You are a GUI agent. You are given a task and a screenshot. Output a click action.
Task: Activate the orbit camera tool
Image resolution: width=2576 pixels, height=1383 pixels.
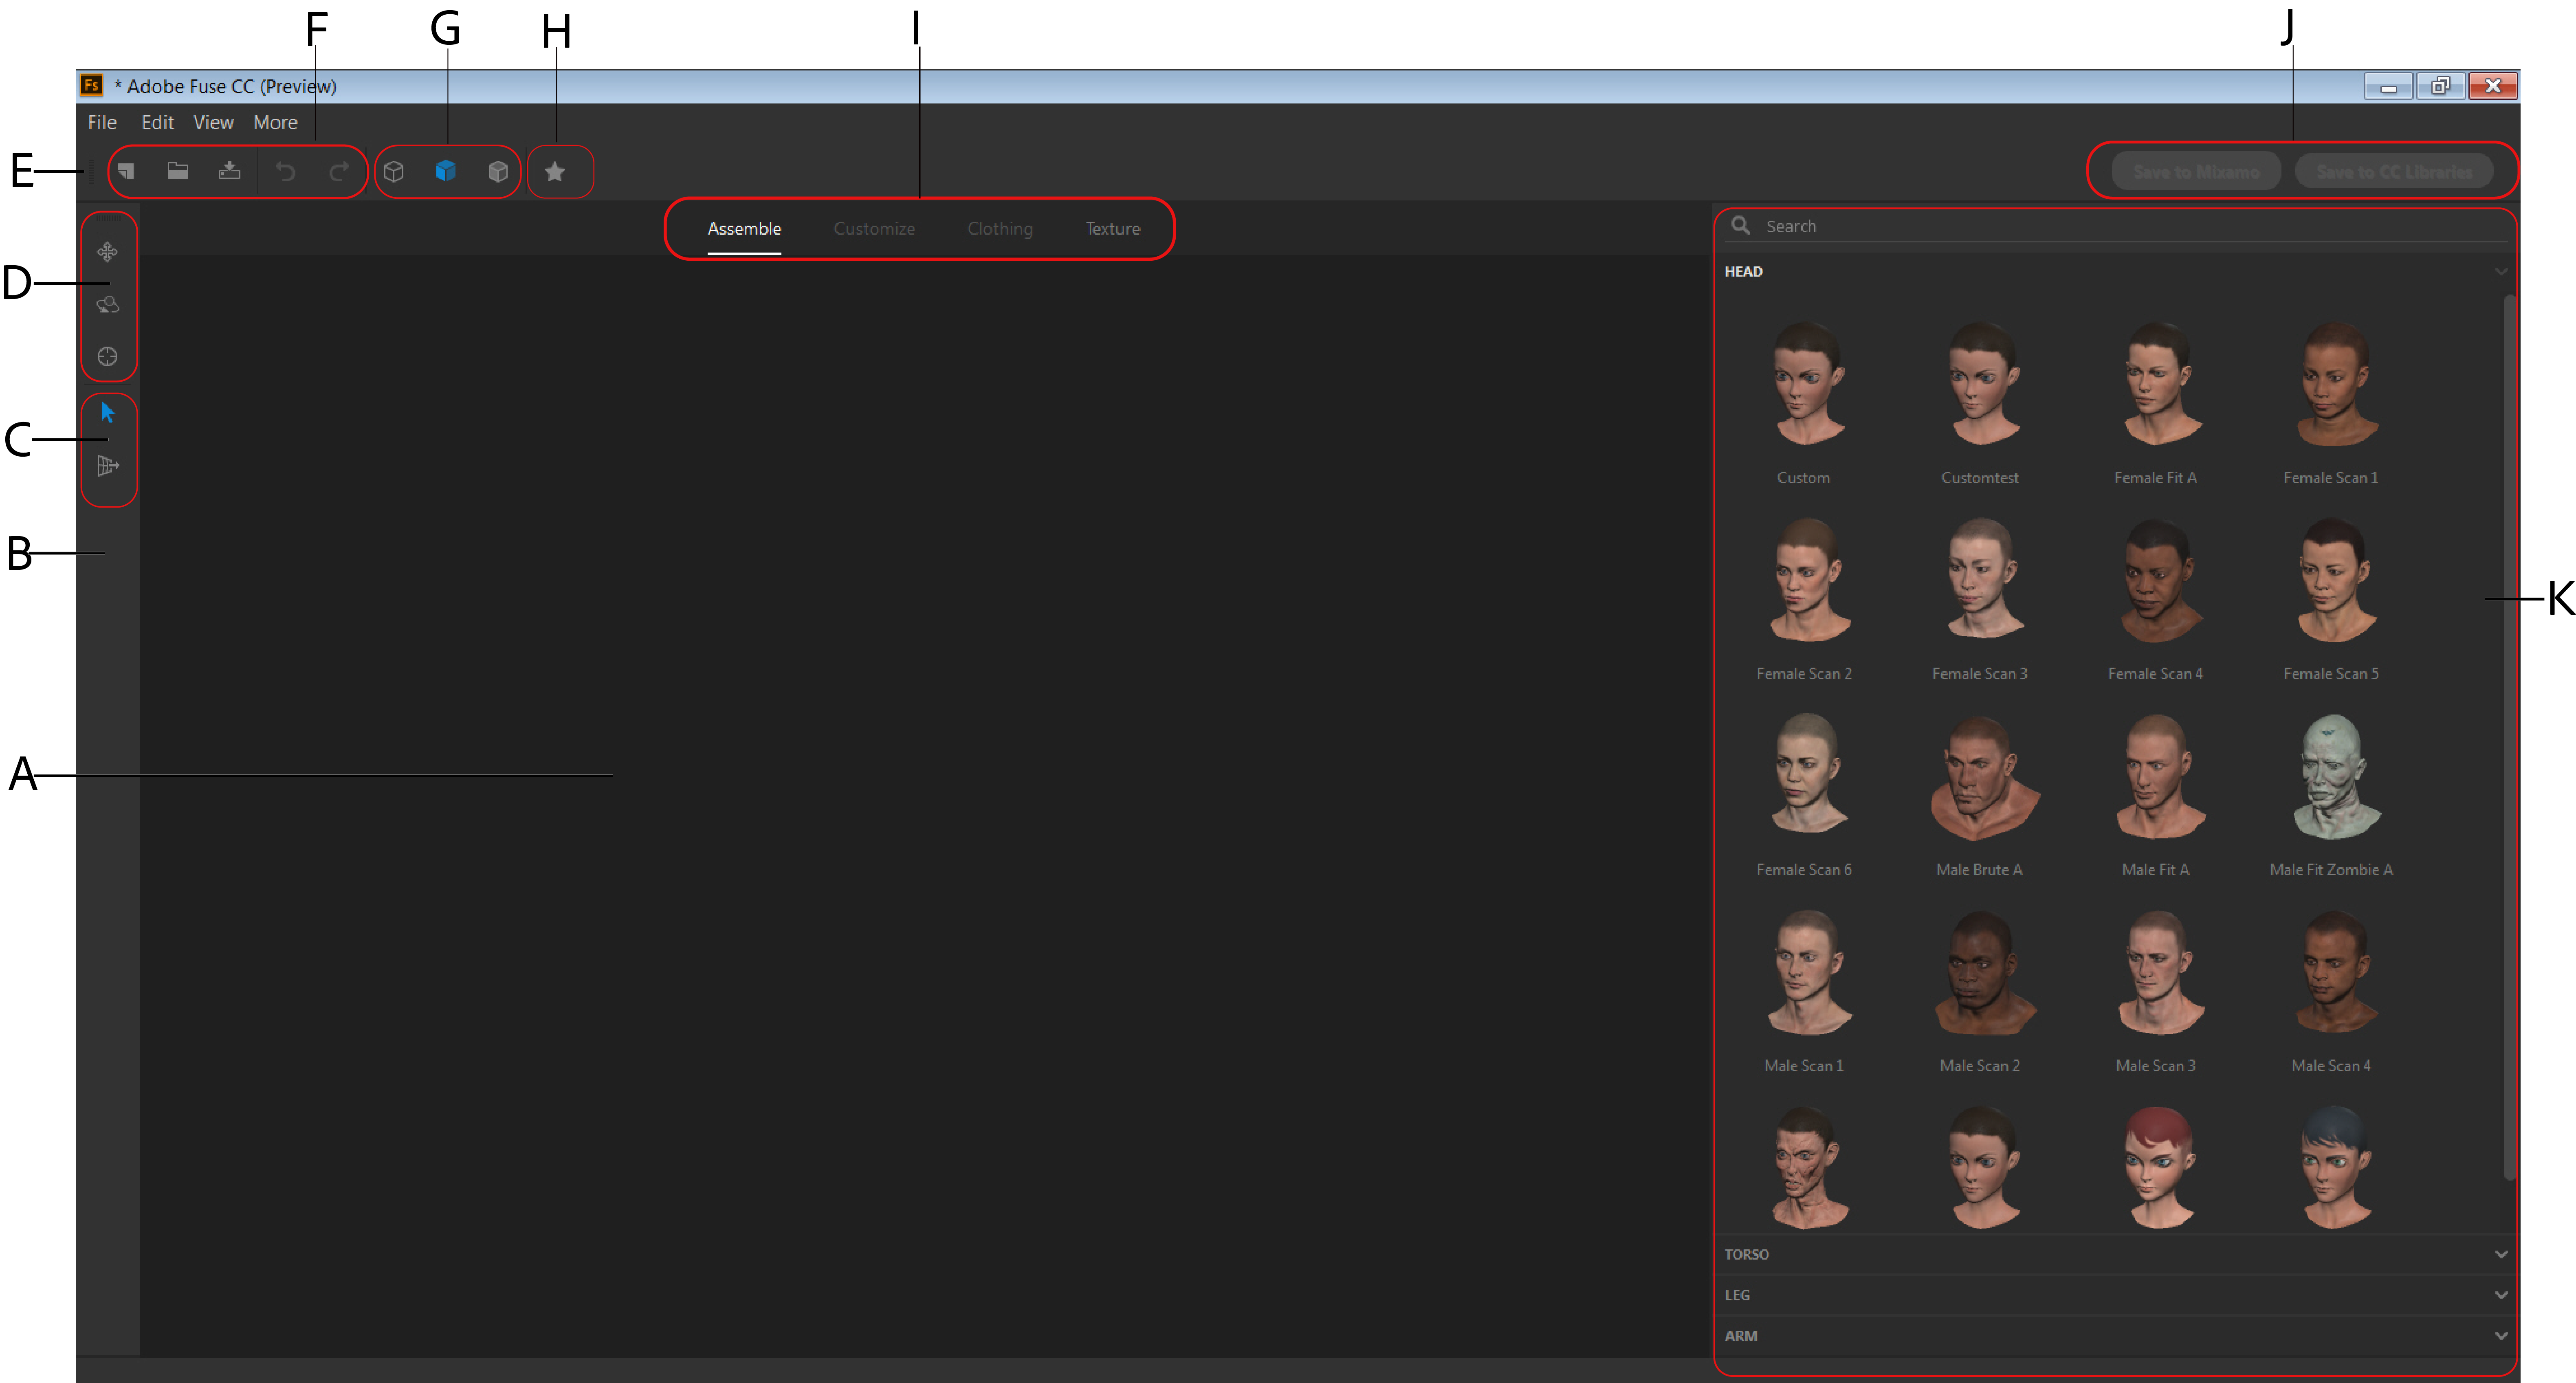coord(108,305)
